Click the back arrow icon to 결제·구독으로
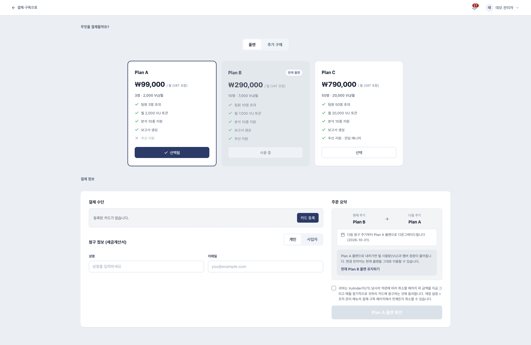Image resolution: width=531 pixels, height=345 pixels. coord(13,8)
